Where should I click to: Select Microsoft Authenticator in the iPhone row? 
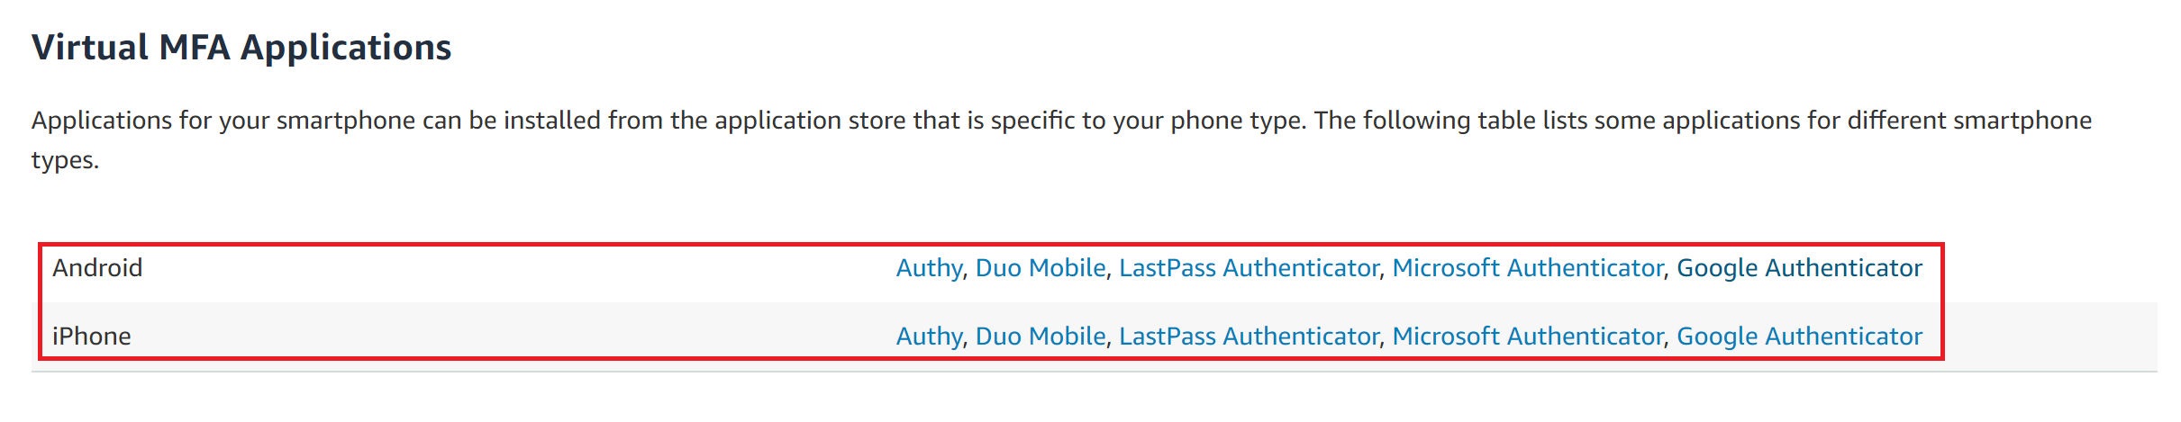(1527, 337)
